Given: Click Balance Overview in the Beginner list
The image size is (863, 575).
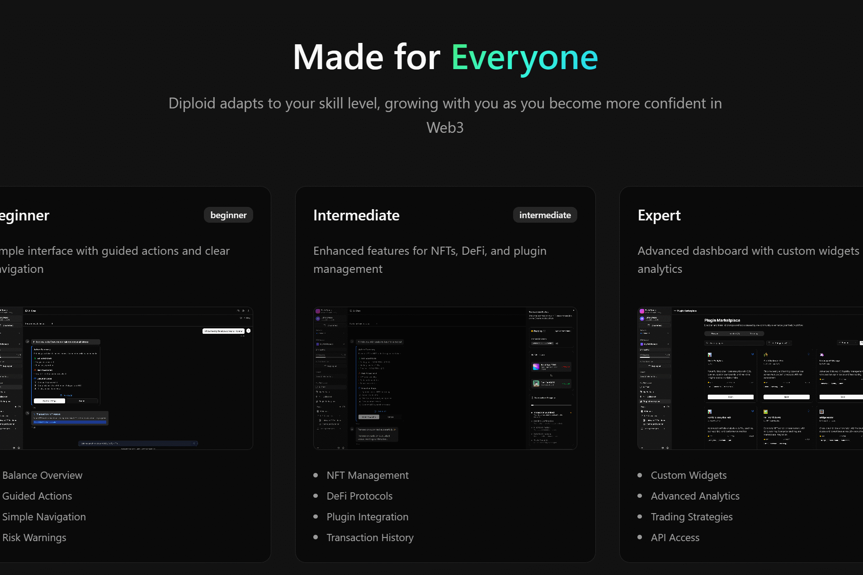Looking at the screenshot, I should [42, 475].
